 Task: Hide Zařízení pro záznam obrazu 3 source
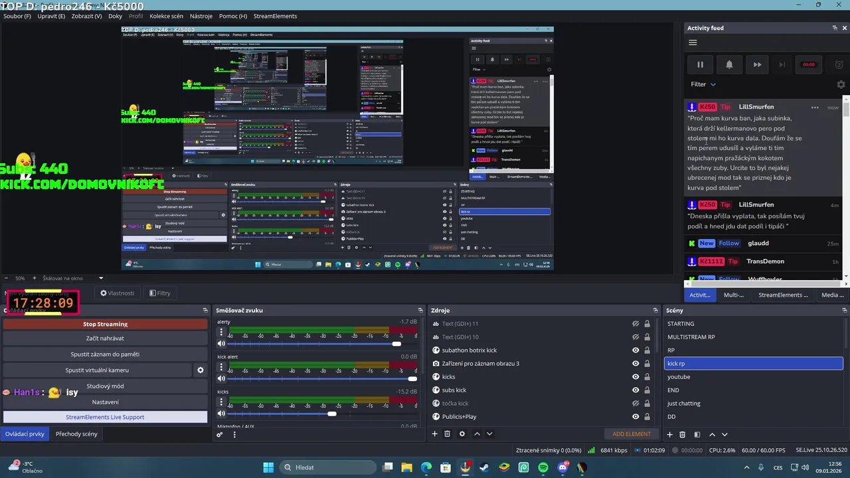point(636,364)
